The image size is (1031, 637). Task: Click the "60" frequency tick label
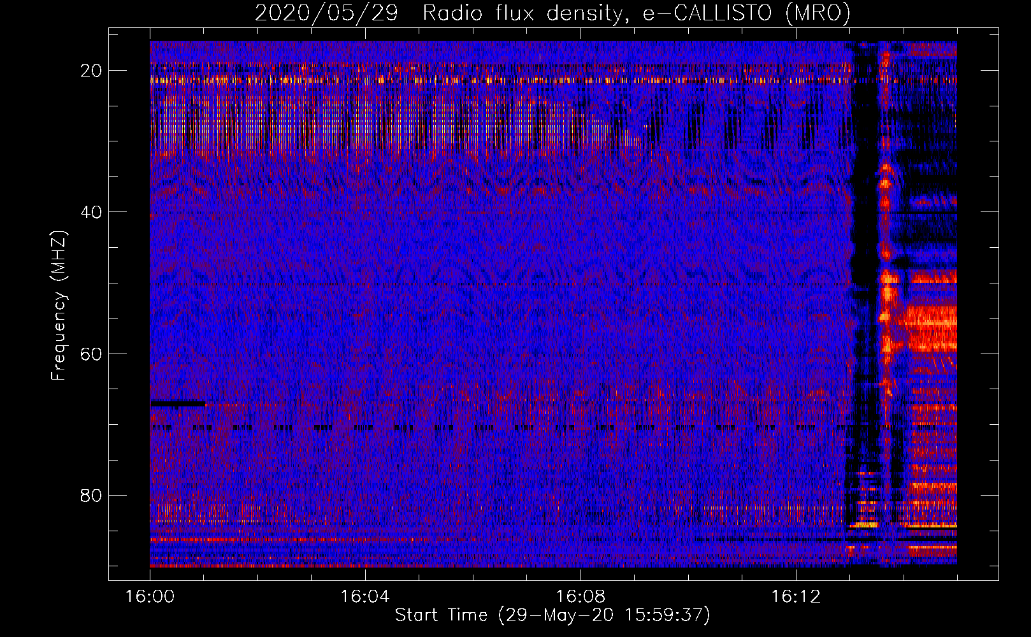[x=92, y=354]
